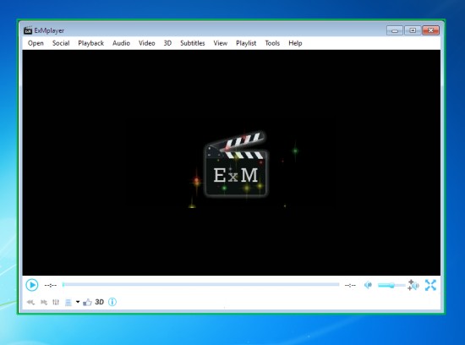The width and height of the screenshot is (465, 345).
Task: Click the fast forward button
Action: [44, 302]
